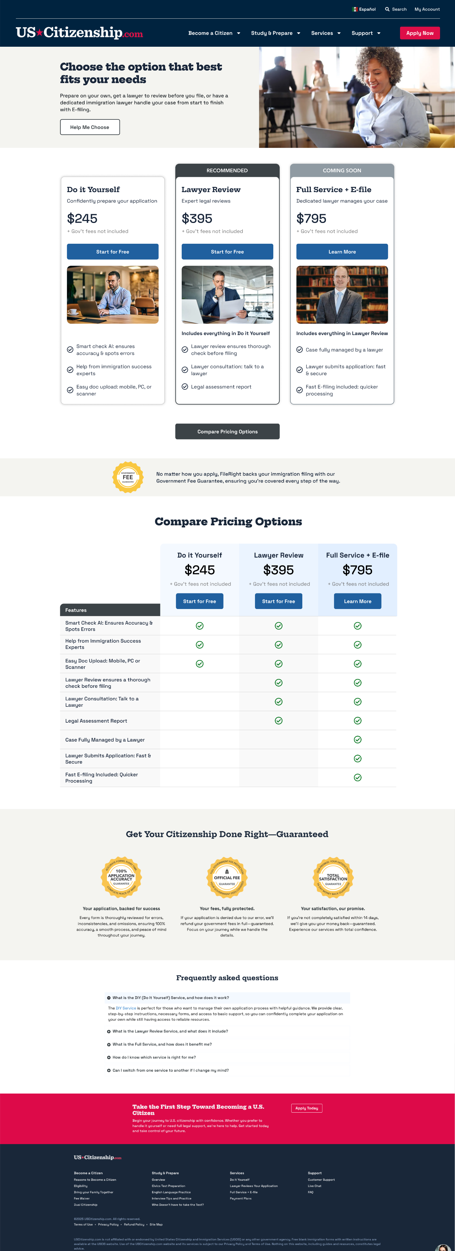Open the Study & Prepare dropdown
455x1251 pixels.
pyautogui.click(x=275, y=33)
